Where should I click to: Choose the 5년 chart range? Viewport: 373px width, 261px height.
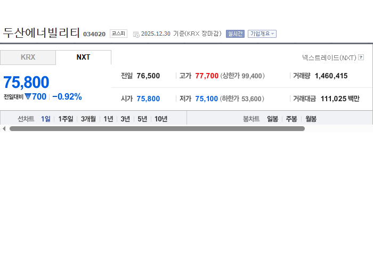coord(142,119)
